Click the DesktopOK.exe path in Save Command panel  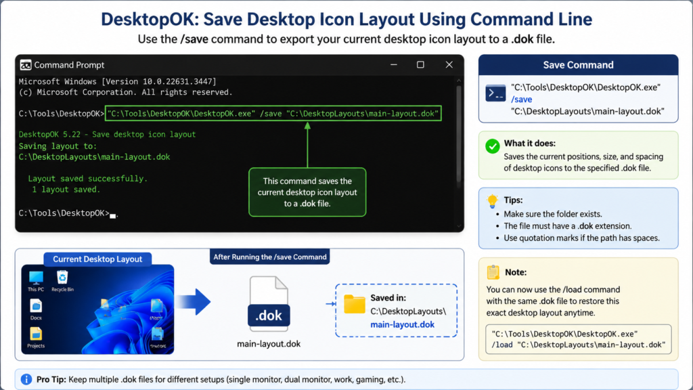585,87
